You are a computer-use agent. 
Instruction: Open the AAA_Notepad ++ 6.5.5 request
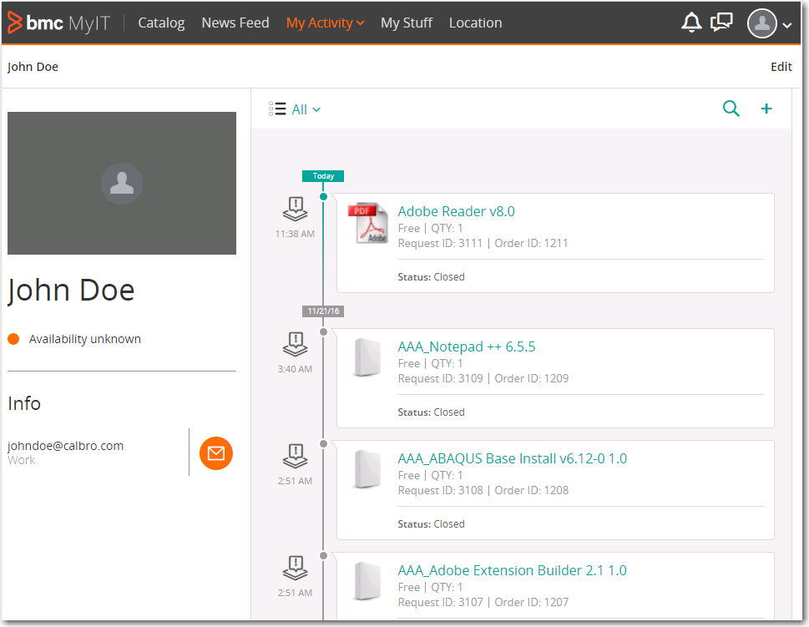tap(467, 346)
